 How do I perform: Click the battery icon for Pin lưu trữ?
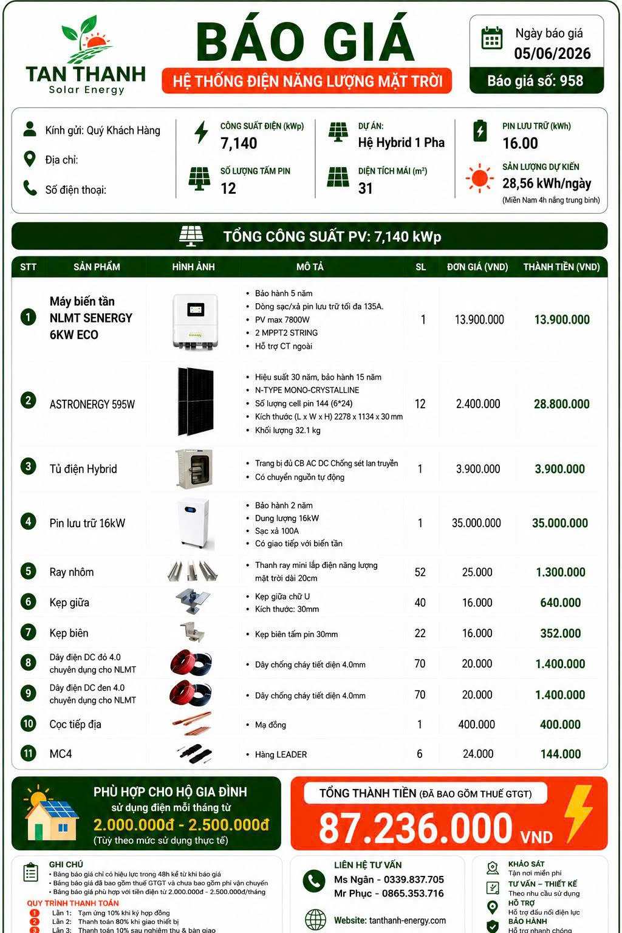click(480, 131)
